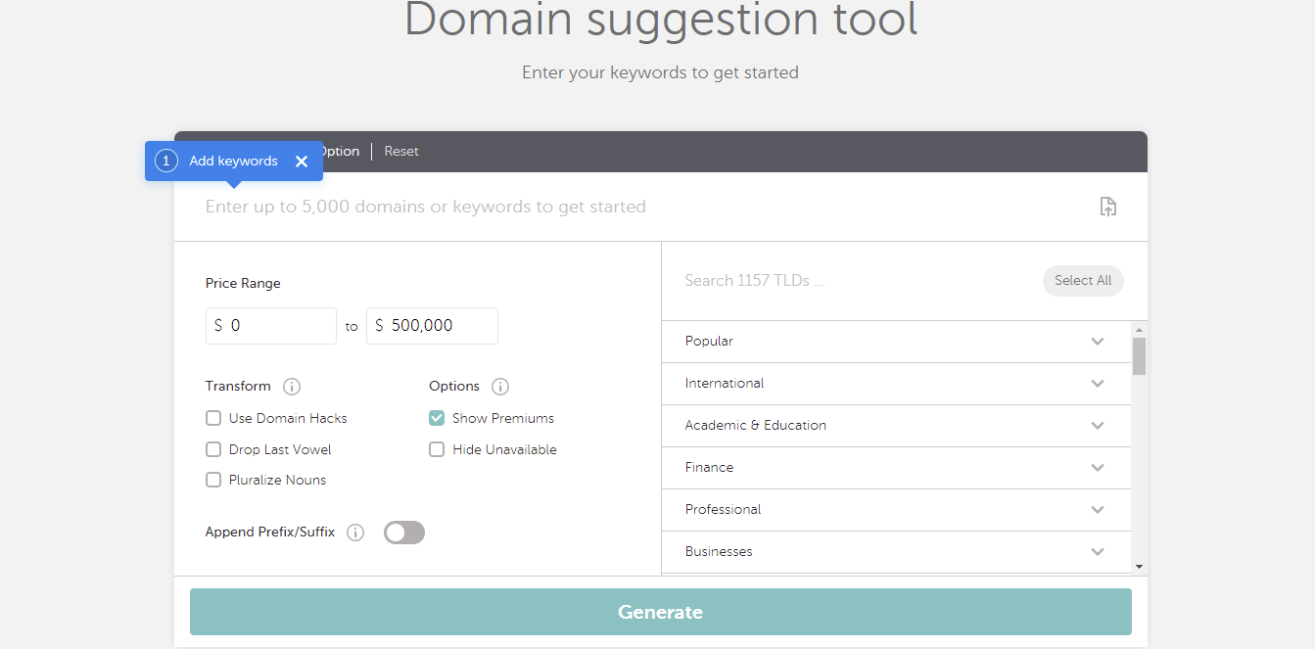1315x649 pixels.
Task: Toggle the Append Prefix/Suffix switch
Action: point(403,532)
